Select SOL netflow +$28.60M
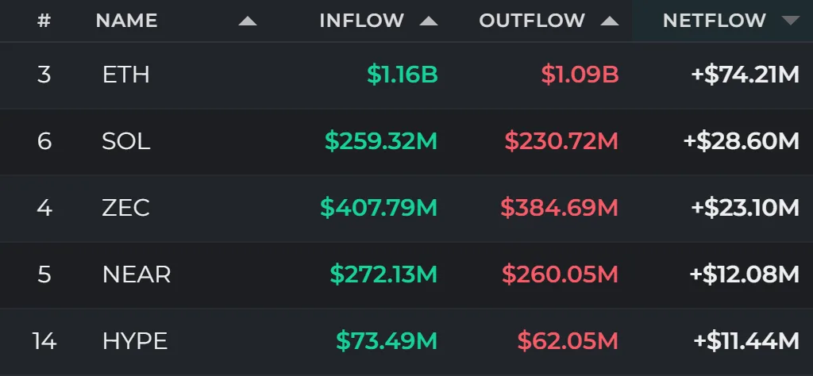813x376 pixels. click(x=742, y=141)
